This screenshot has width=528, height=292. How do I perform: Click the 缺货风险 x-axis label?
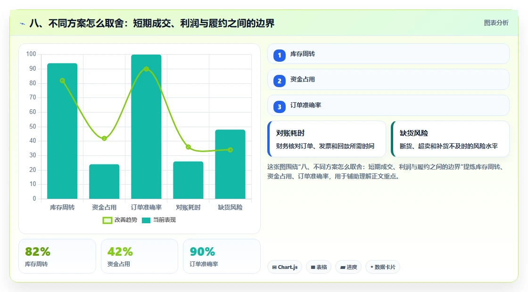click(230, 208)
